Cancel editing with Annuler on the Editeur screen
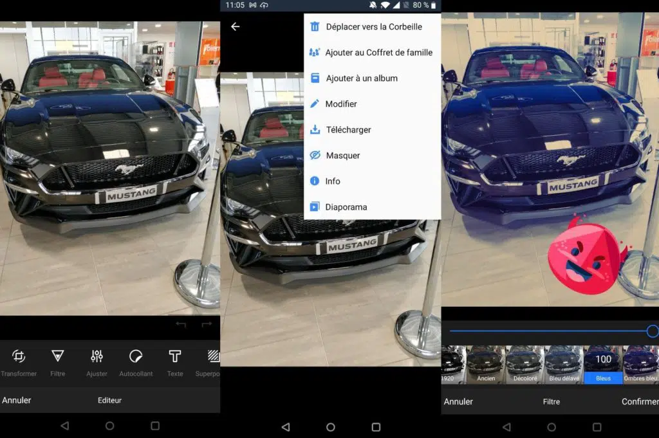Viewport: 659px width, 438px height. tap(16, 400)
